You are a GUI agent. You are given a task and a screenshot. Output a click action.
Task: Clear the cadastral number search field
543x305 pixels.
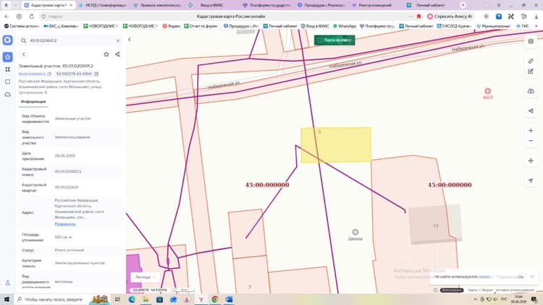(x=118, y=40)
